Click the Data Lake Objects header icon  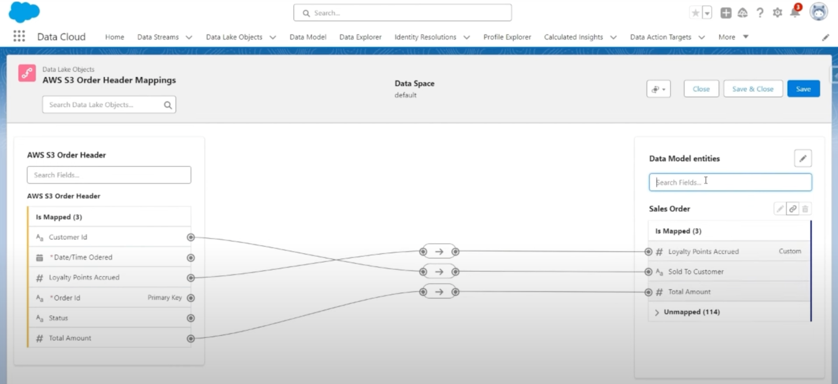27,73
